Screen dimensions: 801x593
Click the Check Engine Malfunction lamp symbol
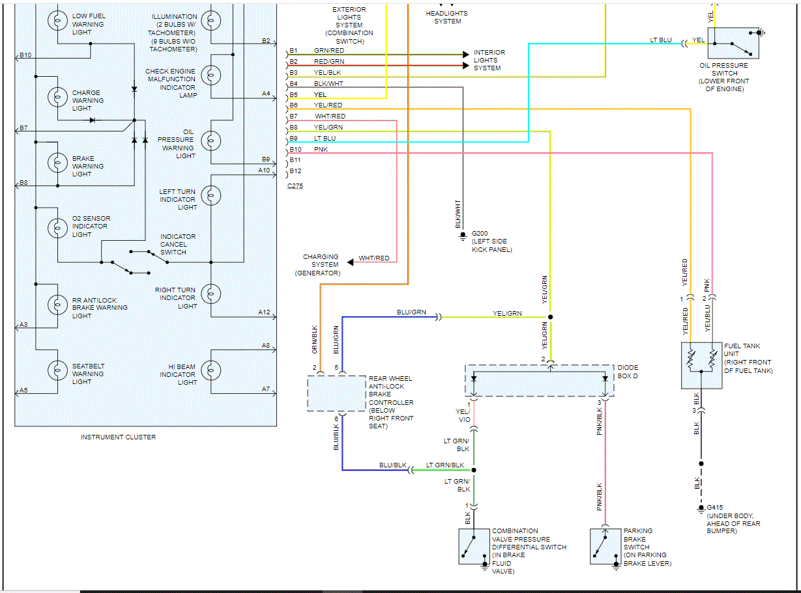pos(211,76)
